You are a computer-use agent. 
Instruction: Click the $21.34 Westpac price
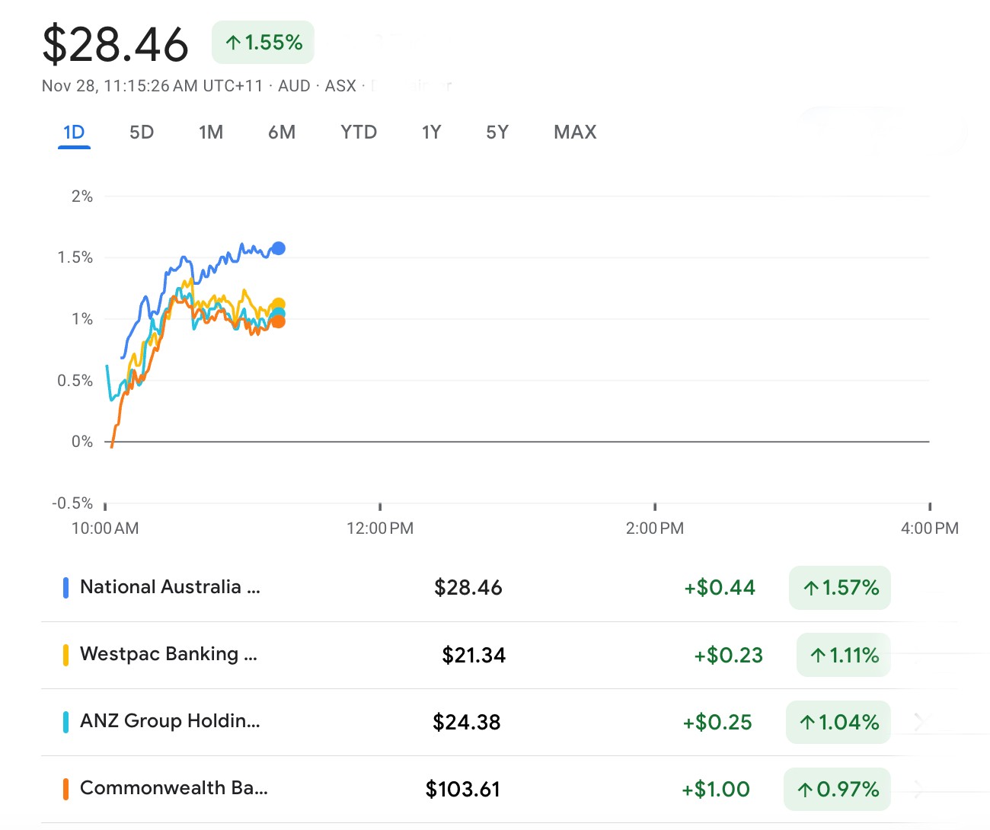tap(474, 655)
